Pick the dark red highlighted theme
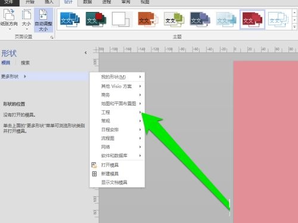Viewport: 298px width, 223px height. point(252,20)
